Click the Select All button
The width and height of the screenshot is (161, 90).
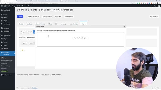coord(32,43)
